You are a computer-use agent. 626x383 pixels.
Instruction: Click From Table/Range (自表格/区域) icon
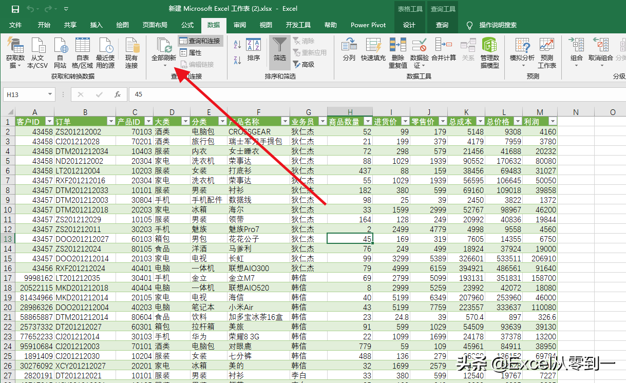pyautogui.click(x=82, y=54)
